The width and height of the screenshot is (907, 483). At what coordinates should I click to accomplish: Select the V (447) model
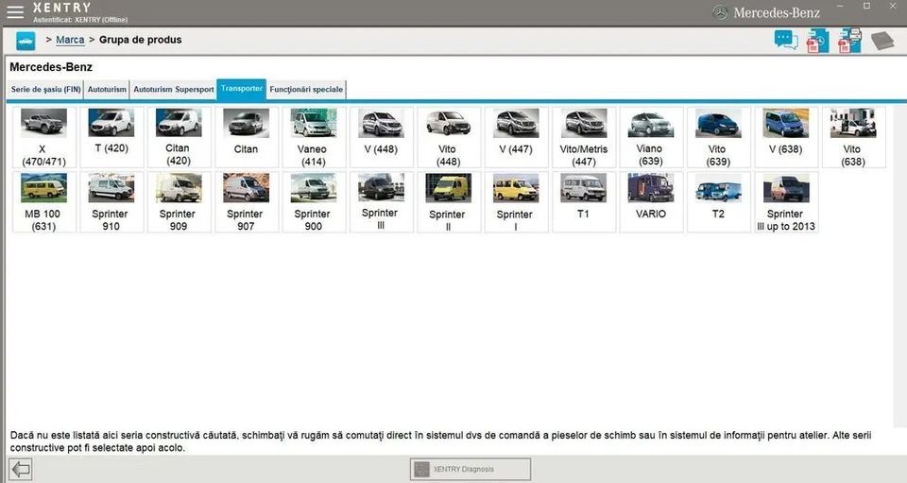tap(517, 137)
